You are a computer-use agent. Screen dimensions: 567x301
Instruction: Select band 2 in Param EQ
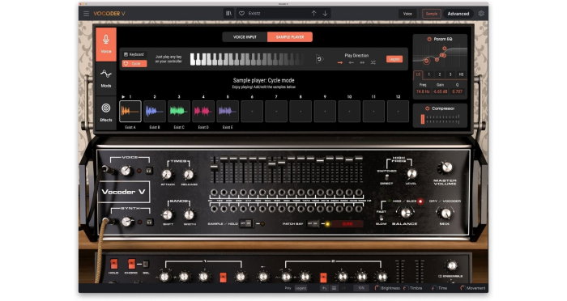tap(440, 74)
